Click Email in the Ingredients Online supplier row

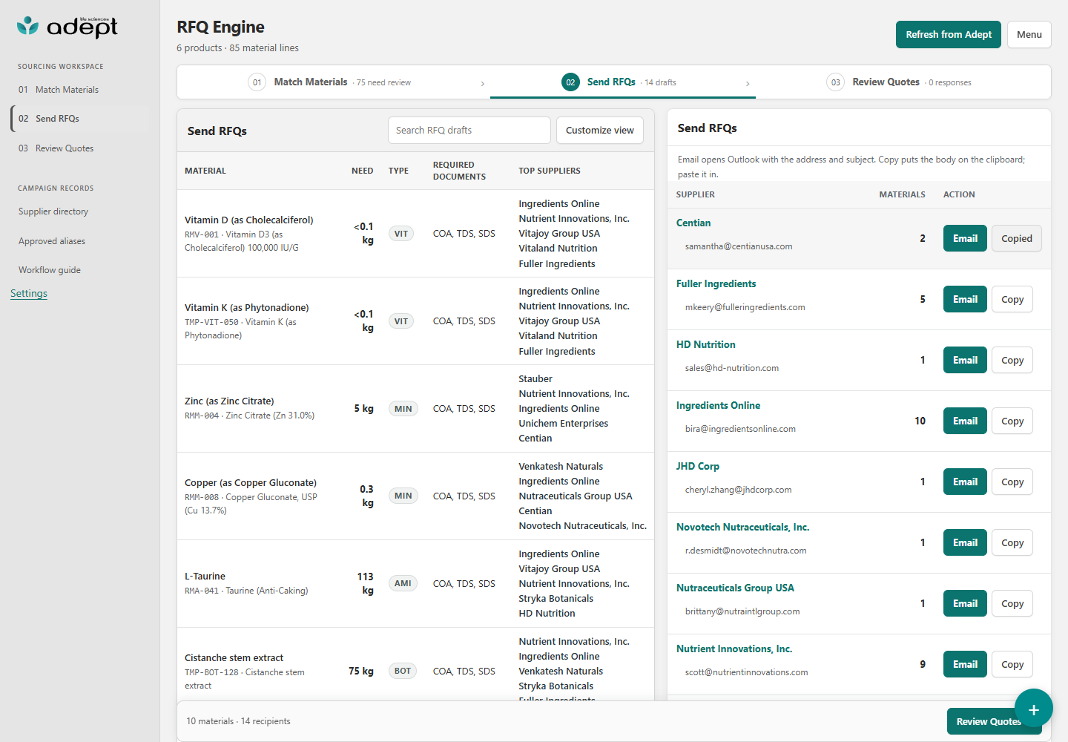pos(965,421)
